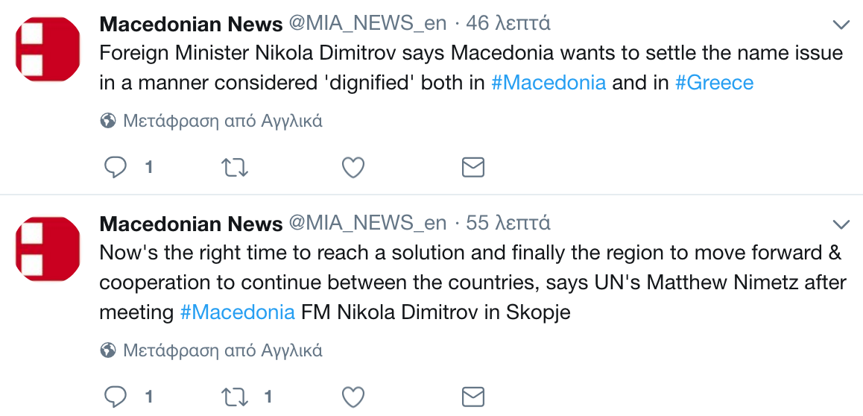
Task: Retweet the Matthew Nimetz tweet
Action: click(235, 396)
